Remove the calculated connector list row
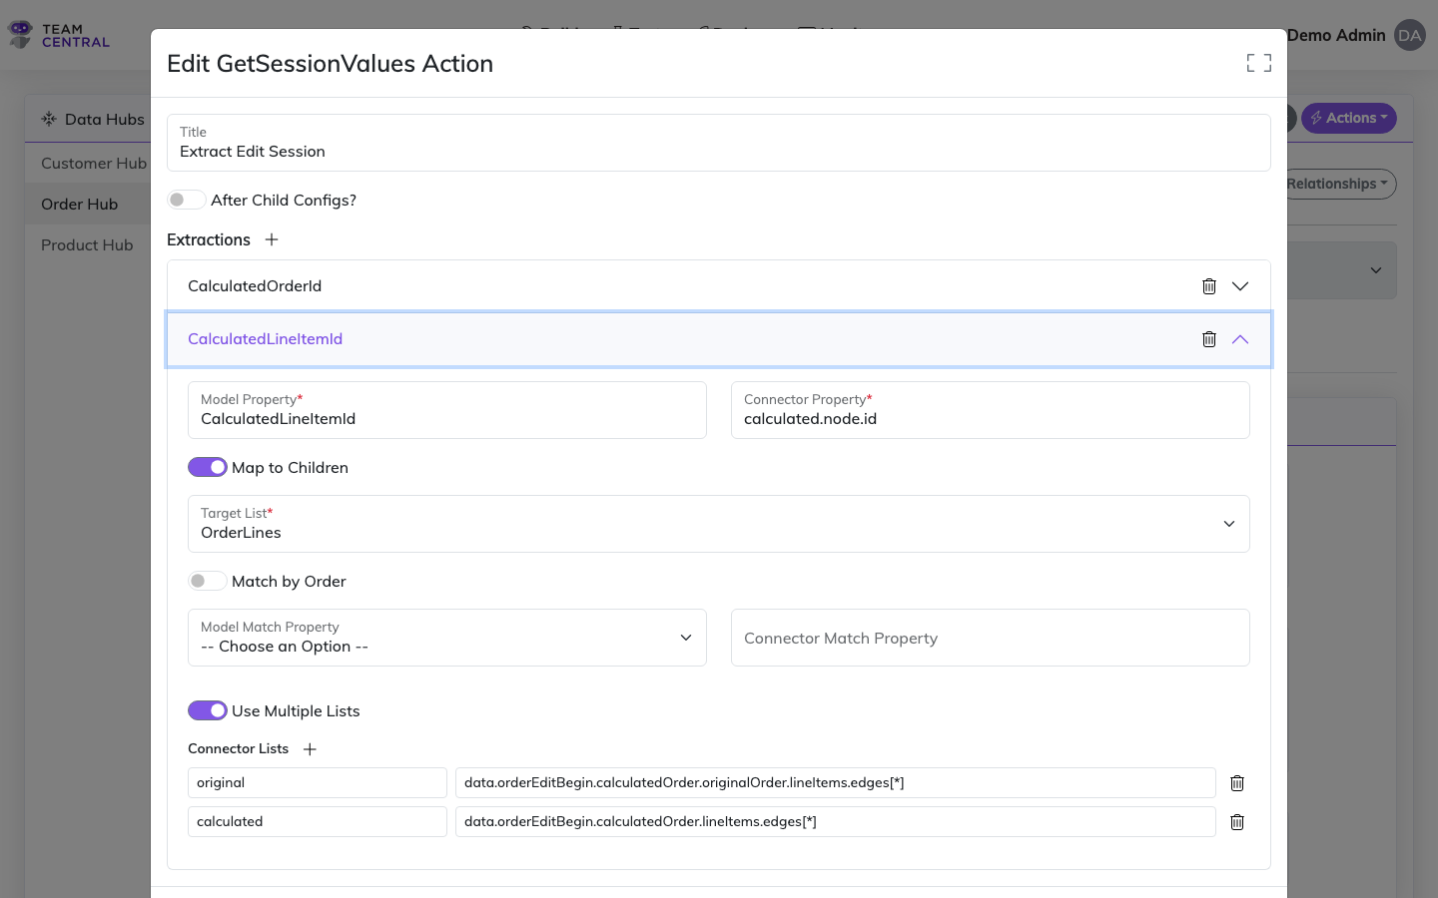The height and width of the screenshot is (898, 1438). [1237, 821]
